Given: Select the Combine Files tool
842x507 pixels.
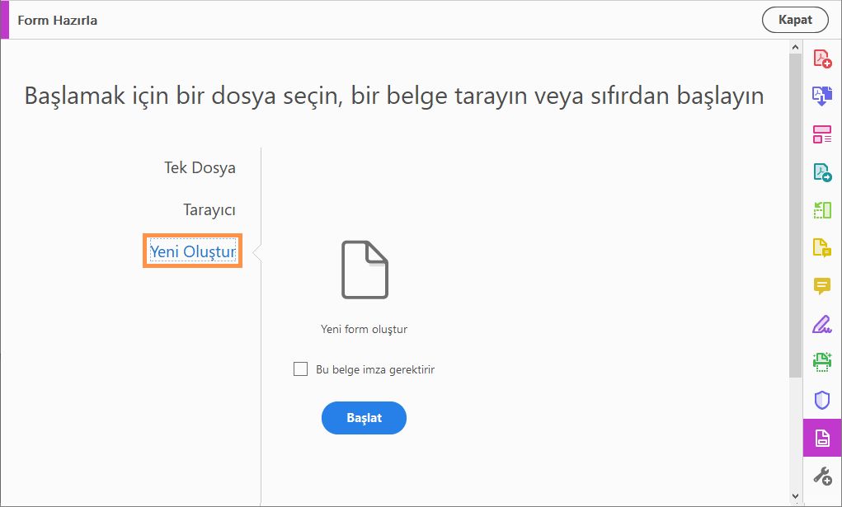Looking at the screenshot, I should [x=821, y=96].
